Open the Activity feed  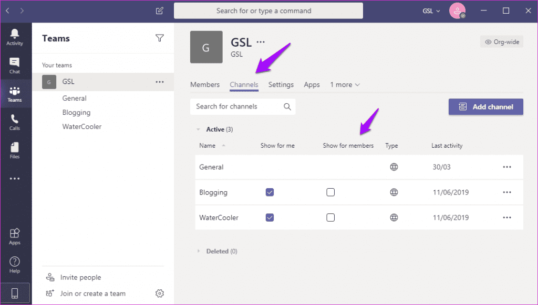[x=15, y=36]
